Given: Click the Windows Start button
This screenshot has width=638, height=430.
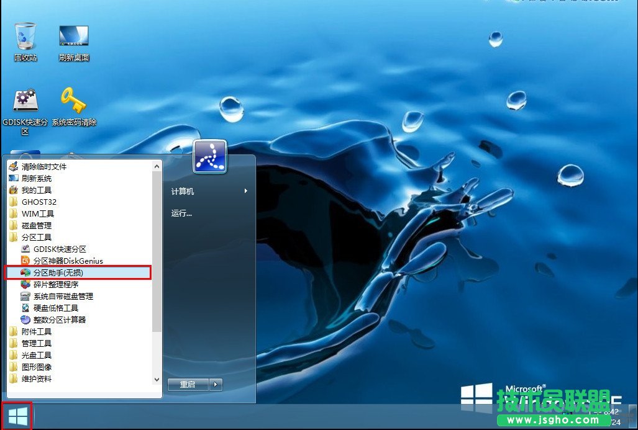Looking at the screenshot, I should click(17, 416).
